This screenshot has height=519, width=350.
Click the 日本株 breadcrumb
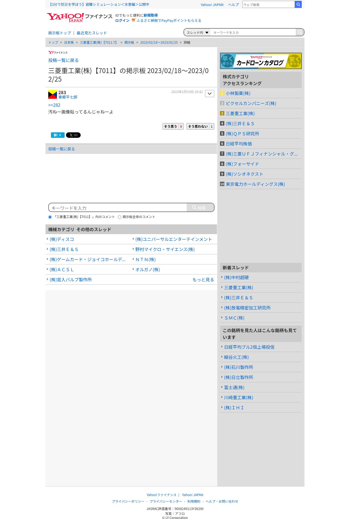[x=69, y=43]
